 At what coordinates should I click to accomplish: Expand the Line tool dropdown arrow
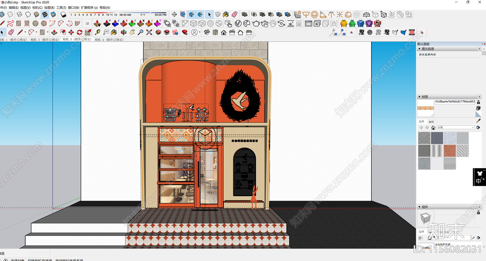(25, 32)
